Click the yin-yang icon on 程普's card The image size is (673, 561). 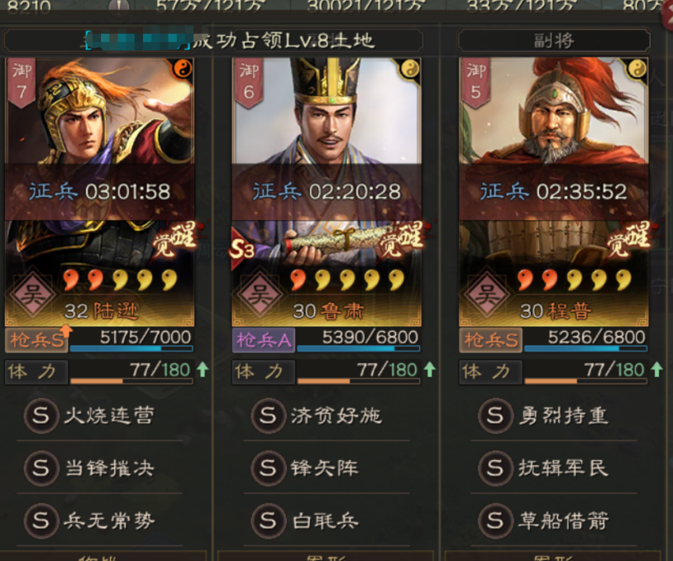coord(637,69)
